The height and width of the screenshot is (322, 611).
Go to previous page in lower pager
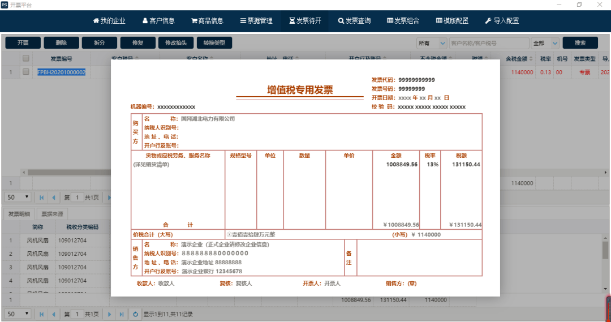point(54,314)
